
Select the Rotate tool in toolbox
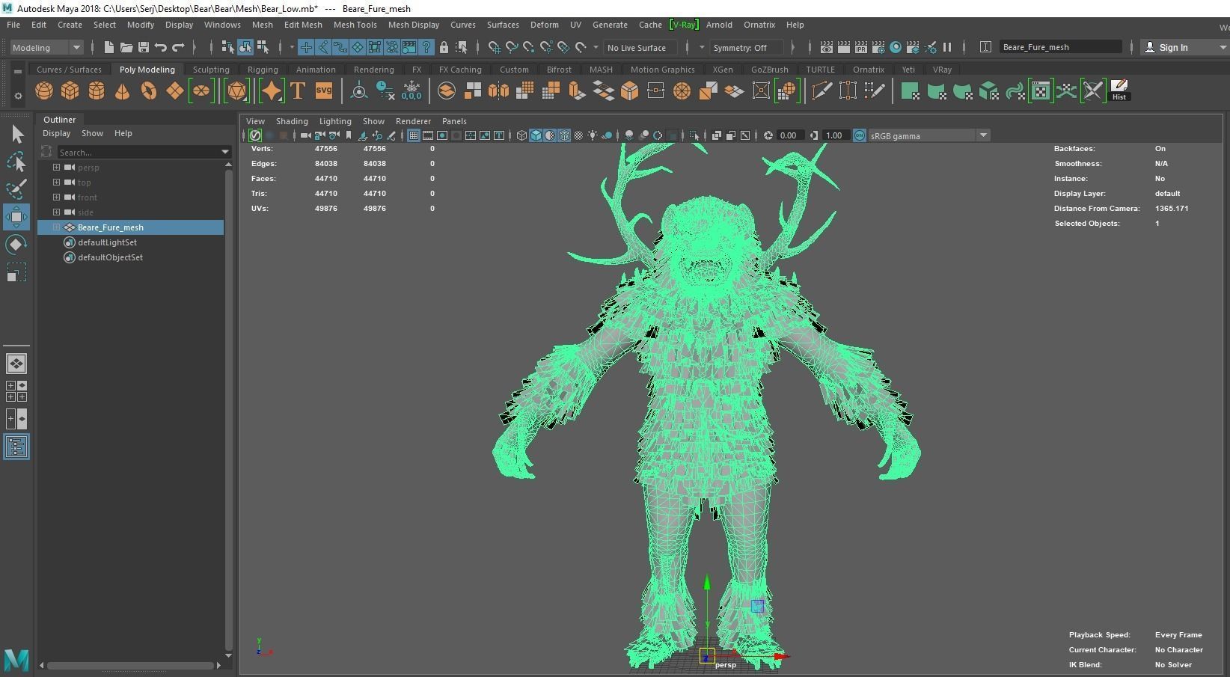(16, 245)
